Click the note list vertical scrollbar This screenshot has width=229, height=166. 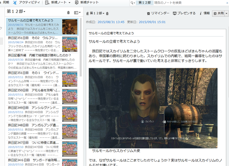(81, 47)
